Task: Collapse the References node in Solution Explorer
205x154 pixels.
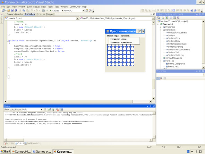Action: coord(161,30)
